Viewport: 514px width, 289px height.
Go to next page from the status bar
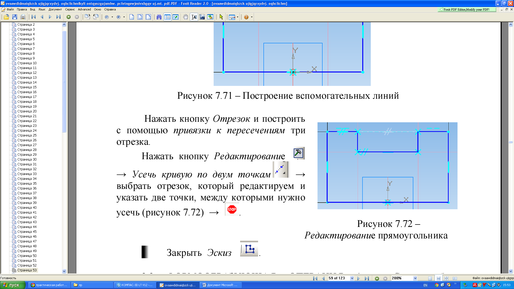[358, 278]
